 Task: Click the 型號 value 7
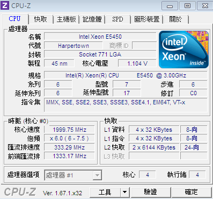(x=127, y=84)
